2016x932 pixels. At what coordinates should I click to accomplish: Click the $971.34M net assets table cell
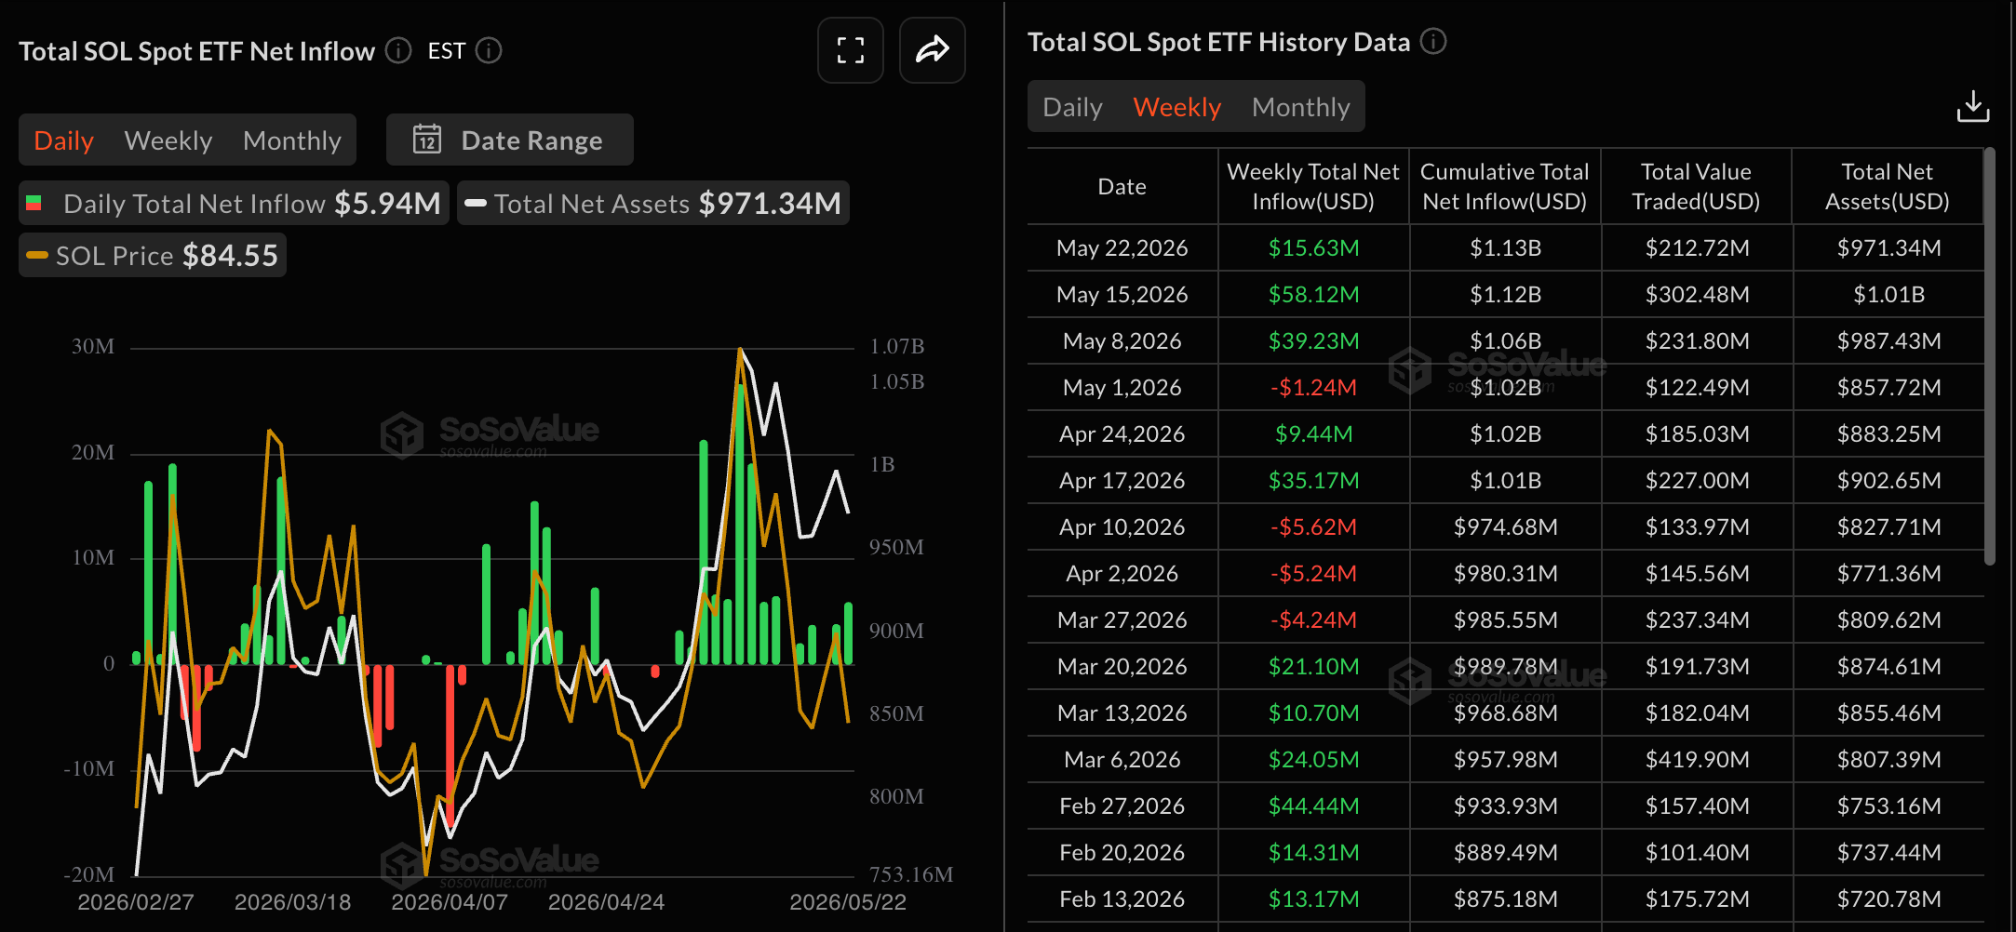tap(1888, 247)
